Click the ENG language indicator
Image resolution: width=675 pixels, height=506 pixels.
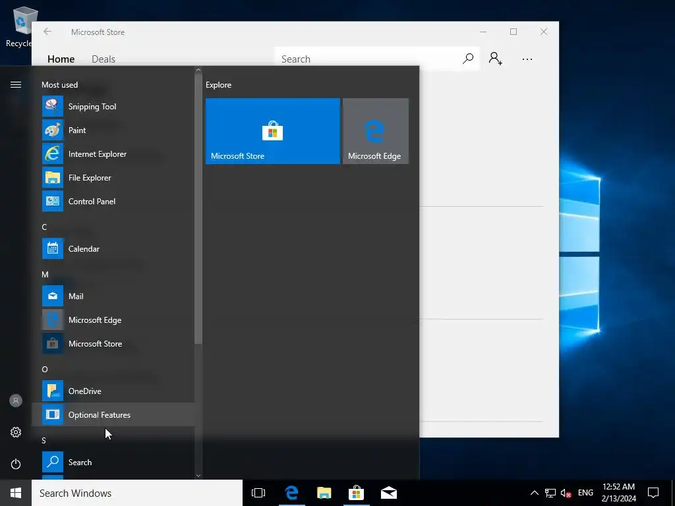(x=585, y=493)
